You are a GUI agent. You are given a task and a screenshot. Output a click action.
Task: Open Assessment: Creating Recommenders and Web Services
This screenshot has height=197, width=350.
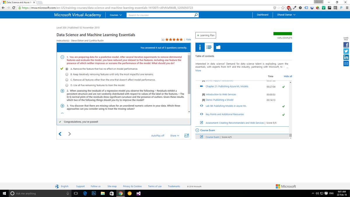[x=235, y=123]
